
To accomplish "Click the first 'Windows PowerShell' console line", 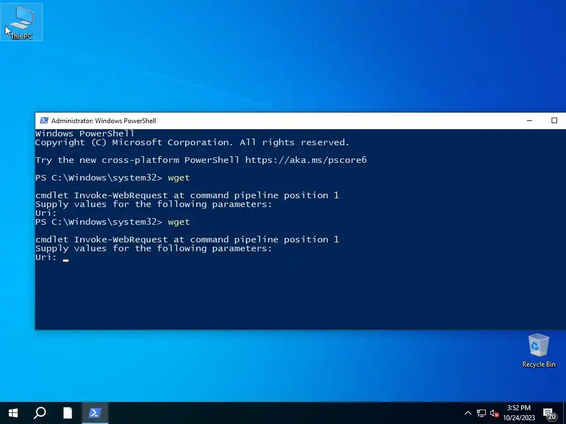I will click(x=85, y=134).
